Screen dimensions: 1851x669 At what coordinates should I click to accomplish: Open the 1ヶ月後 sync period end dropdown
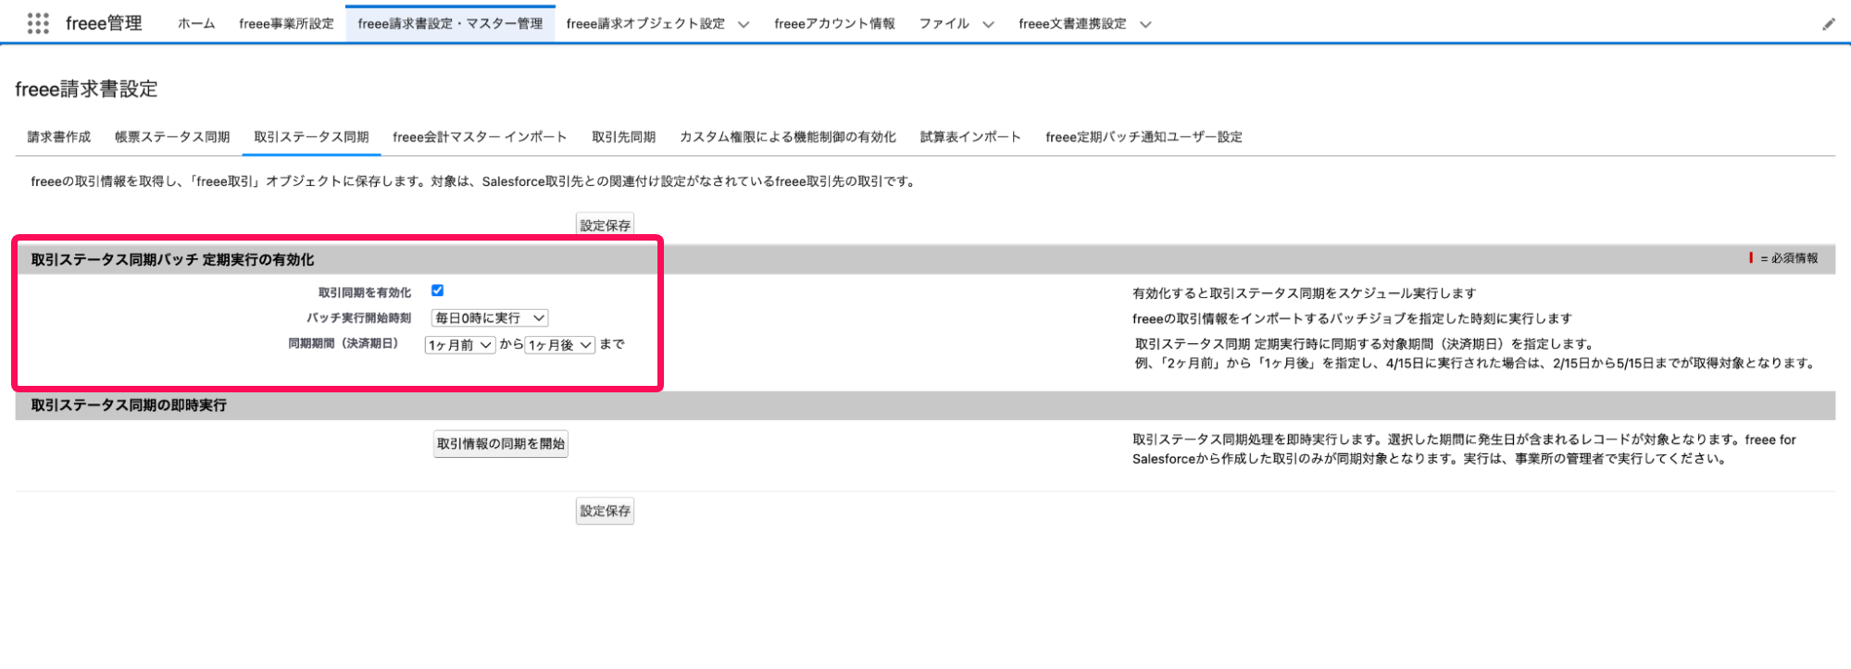point(560,345)
